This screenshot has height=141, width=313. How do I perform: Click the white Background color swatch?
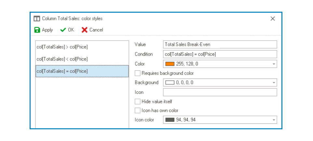pos(170,83)
